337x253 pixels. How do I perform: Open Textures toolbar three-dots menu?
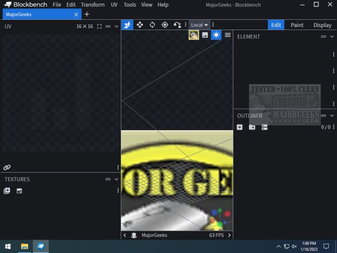pyautogui.click(x=118, y=190)
